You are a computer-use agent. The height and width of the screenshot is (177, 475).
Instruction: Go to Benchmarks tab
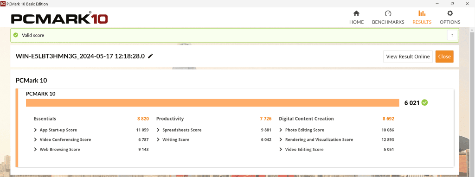click(388, 17)
